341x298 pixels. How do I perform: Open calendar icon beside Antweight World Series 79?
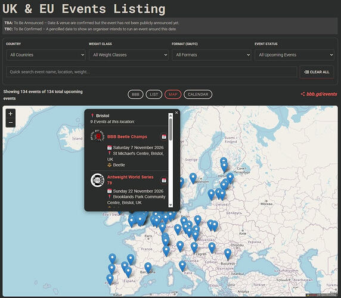tap(164, 180)
